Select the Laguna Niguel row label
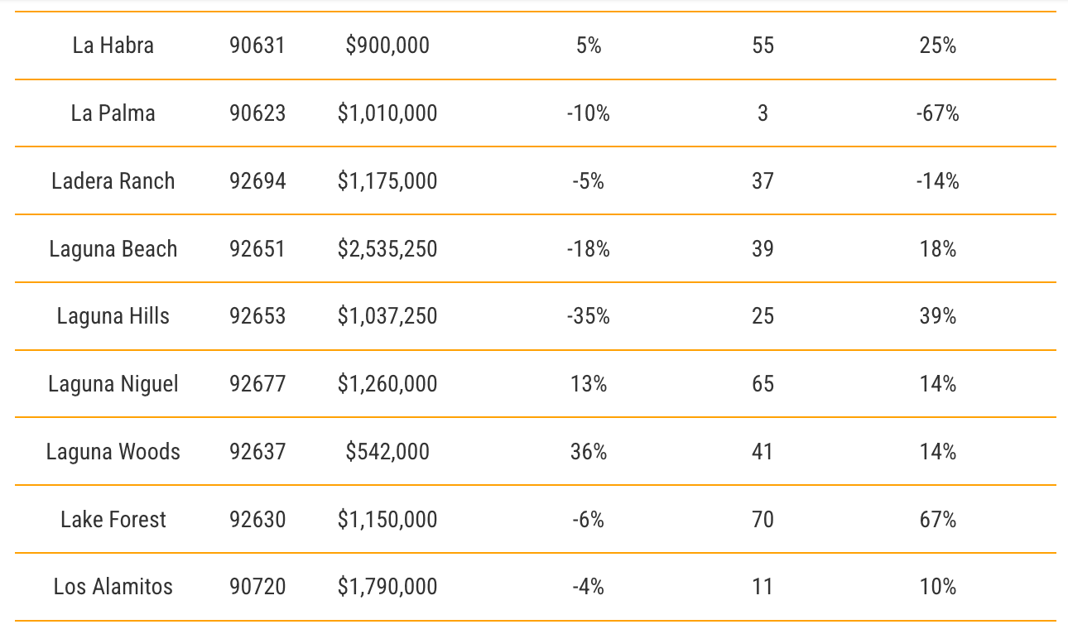Viewport: 1068px width, 634px height. coord(113,384)
